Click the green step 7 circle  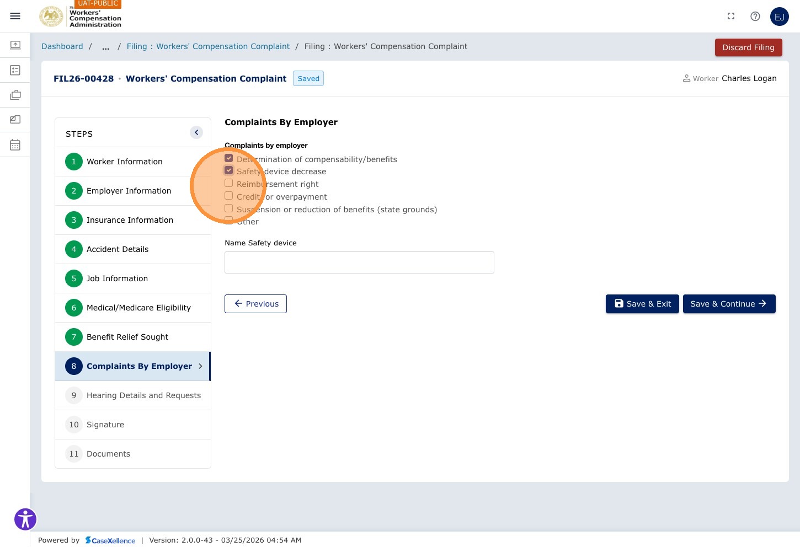(74, 337)
